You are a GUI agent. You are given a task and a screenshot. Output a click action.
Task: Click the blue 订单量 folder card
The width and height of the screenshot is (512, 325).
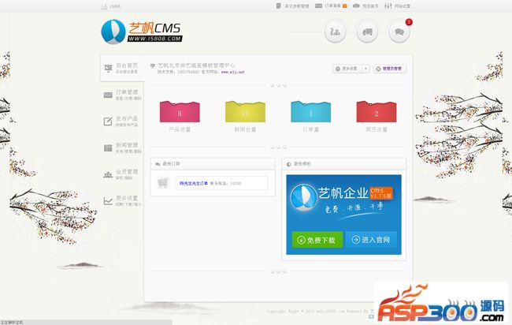click(311, 112)
